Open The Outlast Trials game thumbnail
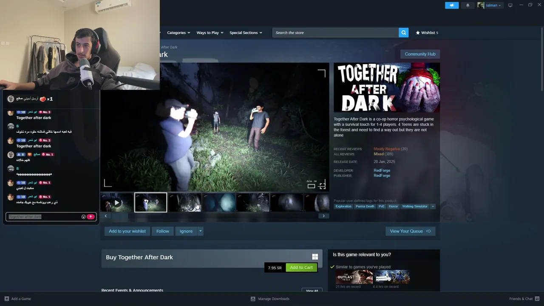544x306 pixels. (x=354, y=277)
